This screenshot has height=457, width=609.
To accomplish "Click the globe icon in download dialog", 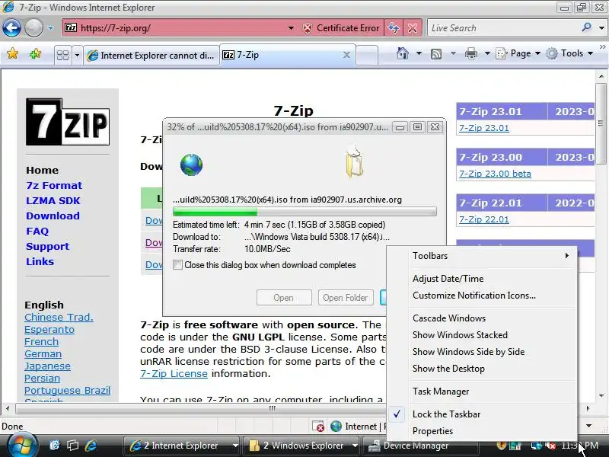I will click(192, 165).
